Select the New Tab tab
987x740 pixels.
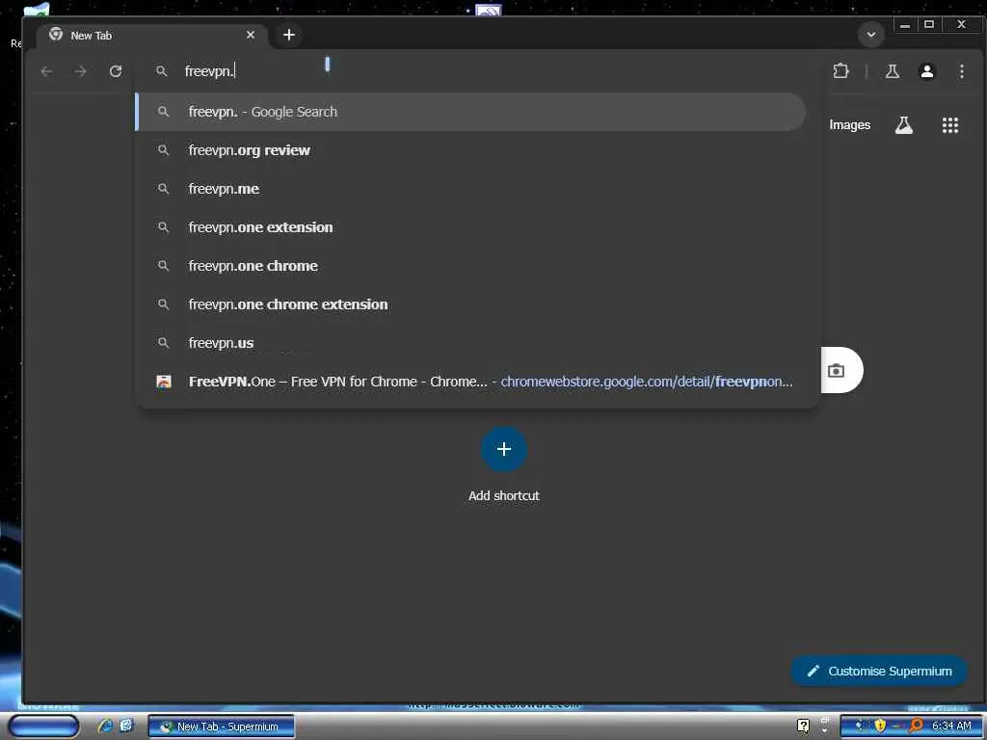(151, 36)
